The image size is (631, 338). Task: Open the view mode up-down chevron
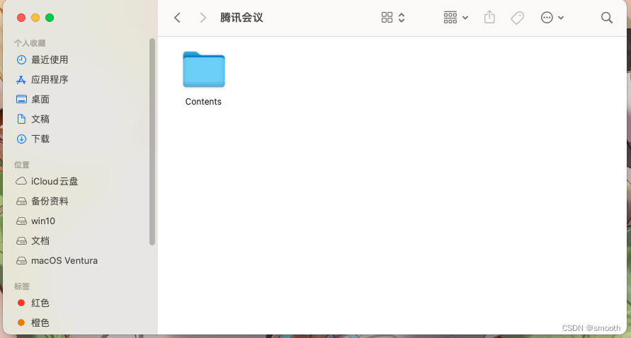point(402,18)
